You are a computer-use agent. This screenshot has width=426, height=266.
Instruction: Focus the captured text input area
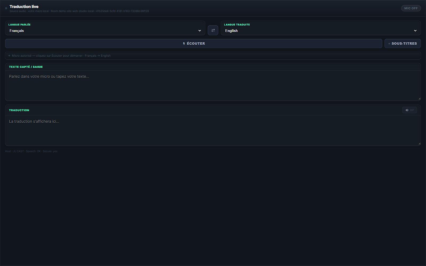[213, 86]
